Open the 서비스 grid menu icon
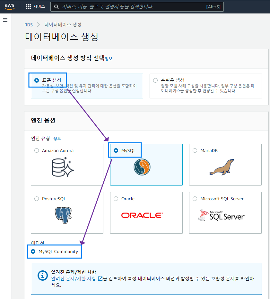 (28, 7)
